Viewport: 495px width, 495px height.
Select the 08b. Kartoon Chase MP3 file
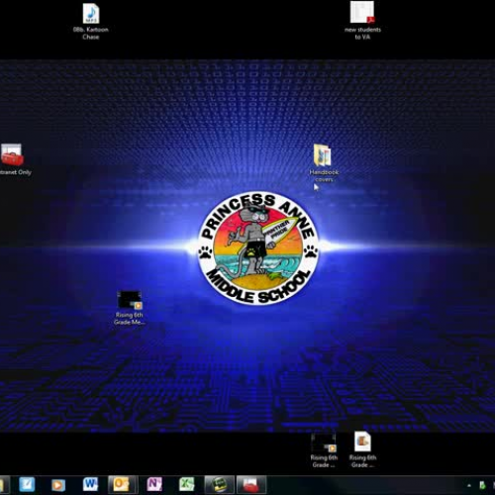pos(91,21)
